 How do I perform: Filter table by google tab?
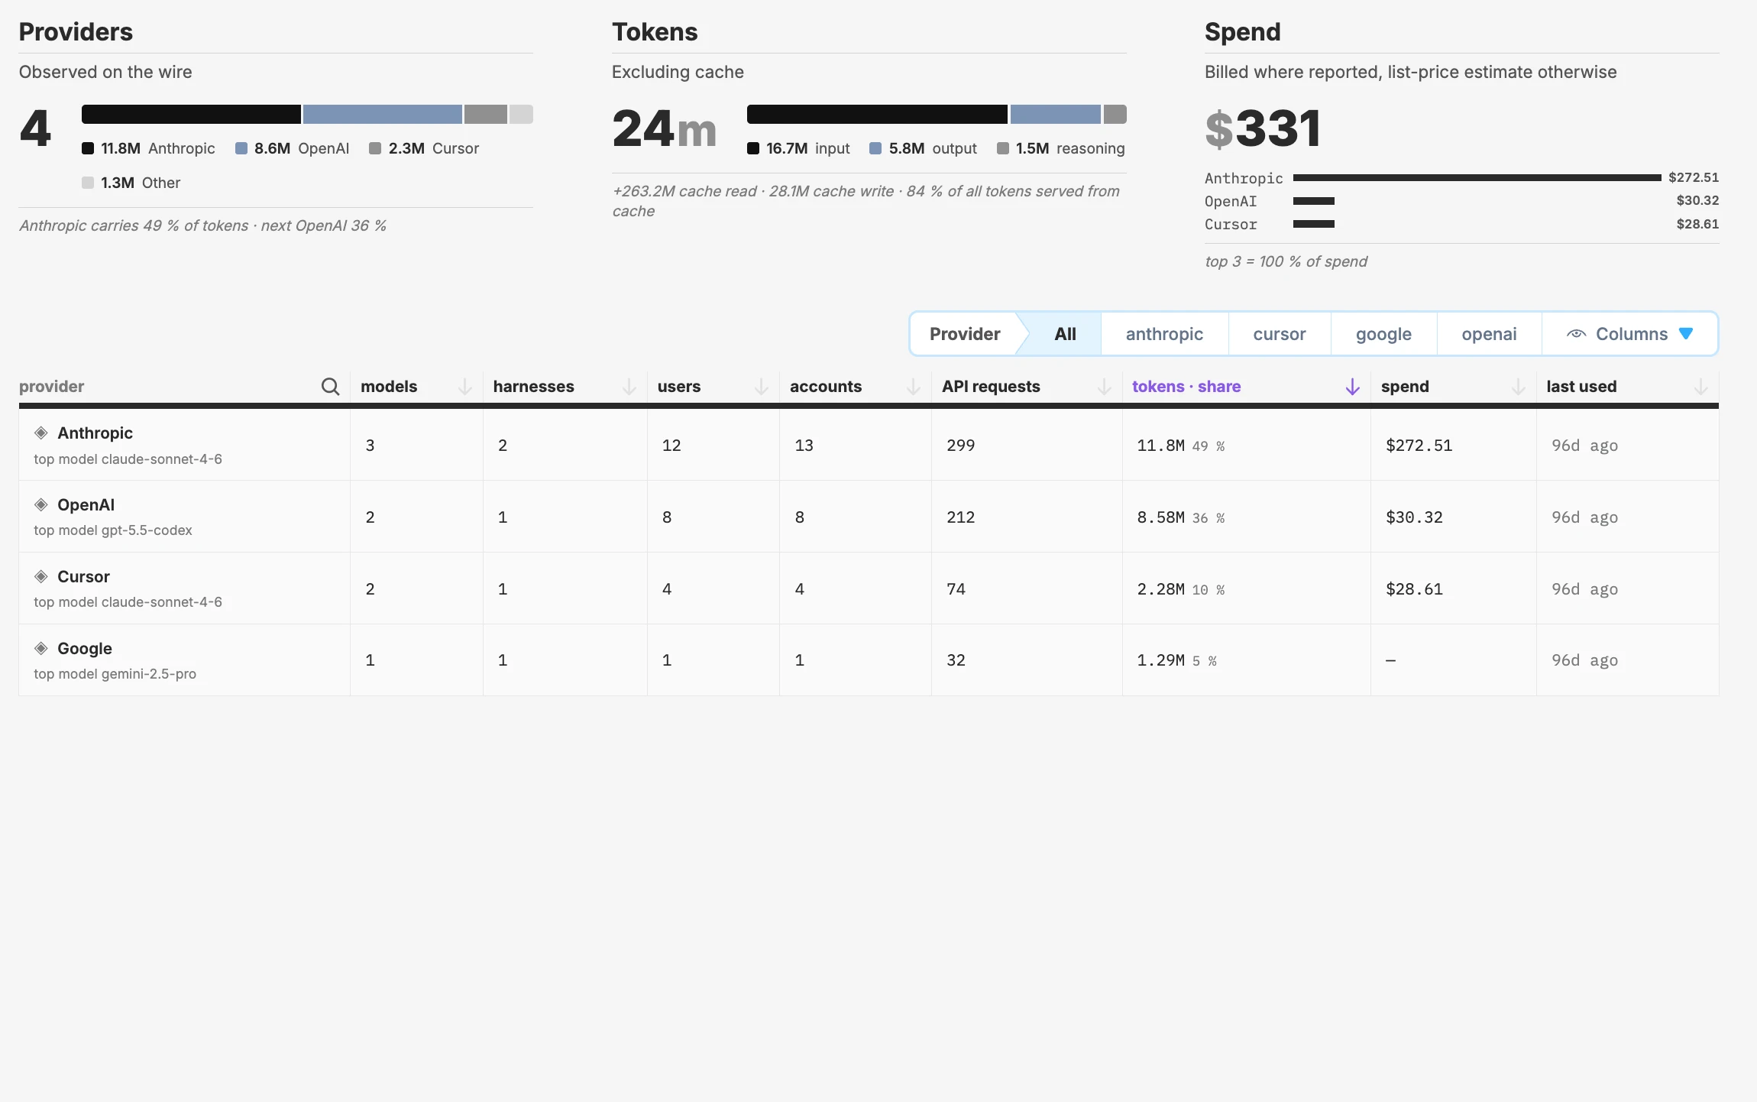pos(1383,334)
